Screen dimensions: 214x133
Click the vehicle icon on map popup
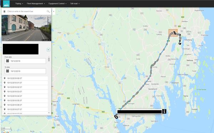164,112
